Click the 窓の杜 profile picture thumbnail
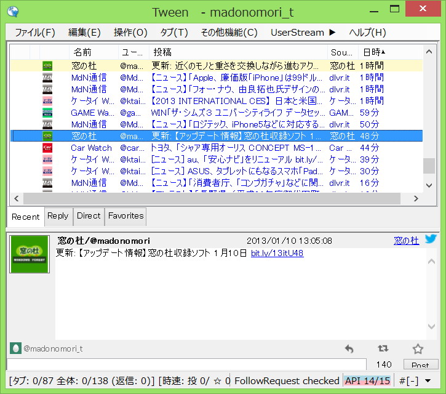This screenshot has height=394, width=446. pos(30,254)
